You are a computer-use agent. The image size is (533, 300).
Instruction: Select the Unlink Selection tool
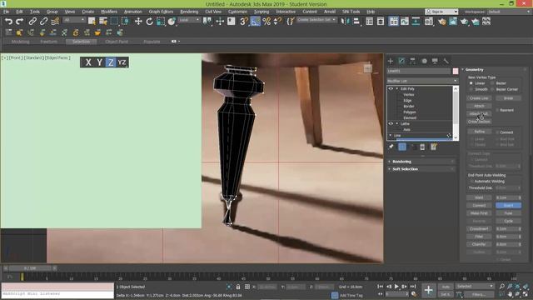click(43, 22)
